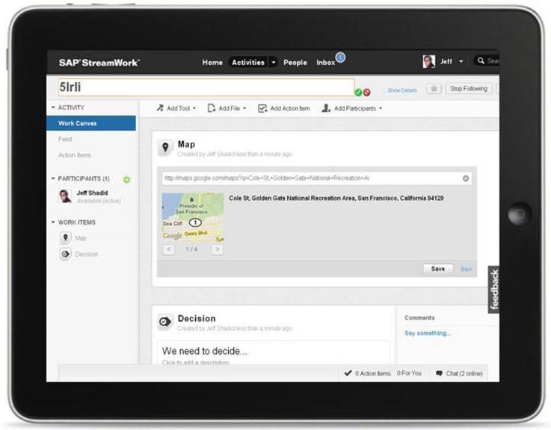Click Show Details link
This screenshot has height=430, width=551.
click(402, 90)
